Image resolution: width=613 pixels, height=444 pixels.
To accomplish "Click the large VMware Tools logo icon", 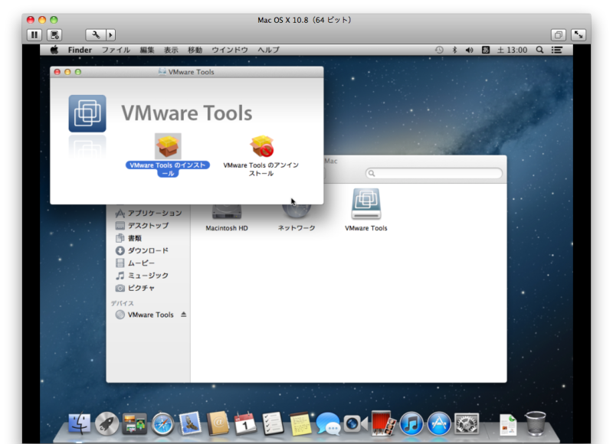I will [x=87, y=113].
